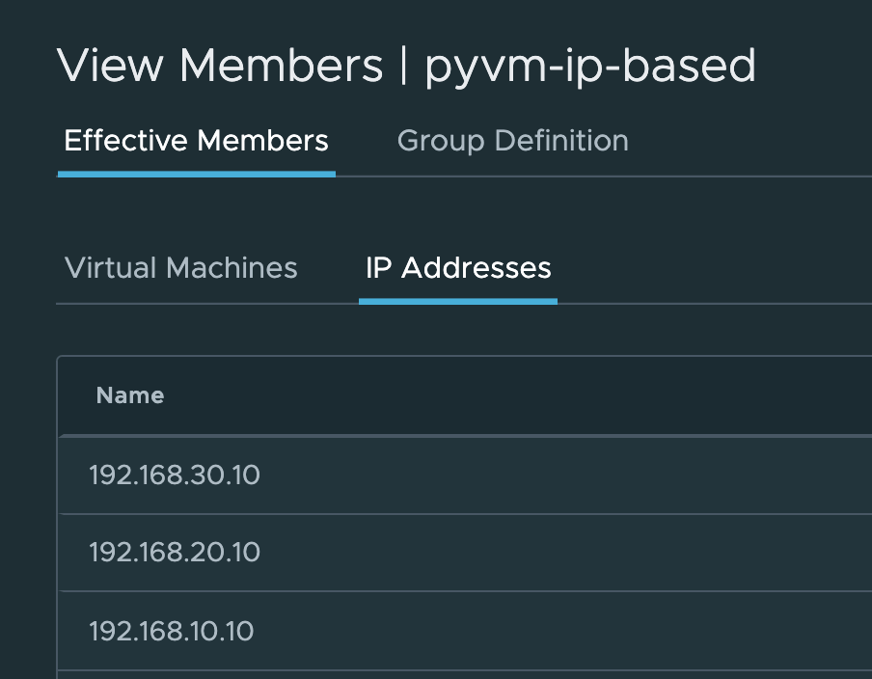Click the divider line right of IP Addresses

pyautogui.click(x=714, y=304)
